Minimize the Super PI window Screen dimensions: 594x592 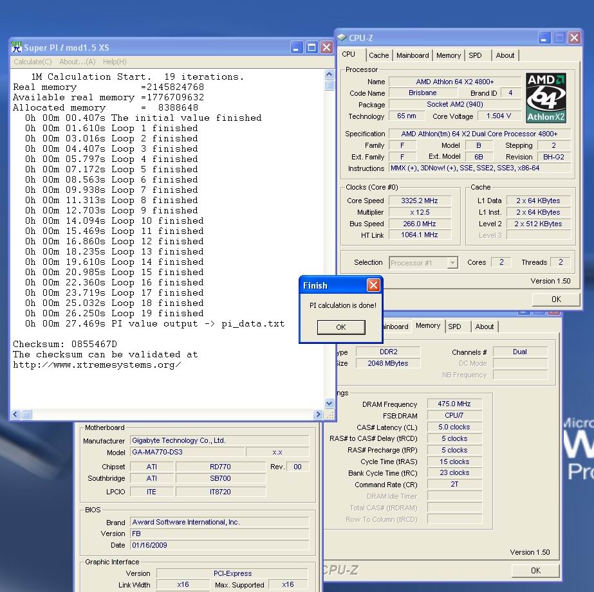pos(297,48)
